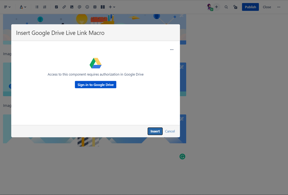Open the dialog's three-dot options menu
The width and height of the screenshot is (288, 195).
click(172, 49)
